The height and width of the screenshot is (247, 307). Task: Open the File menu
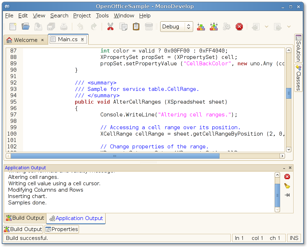9,16
